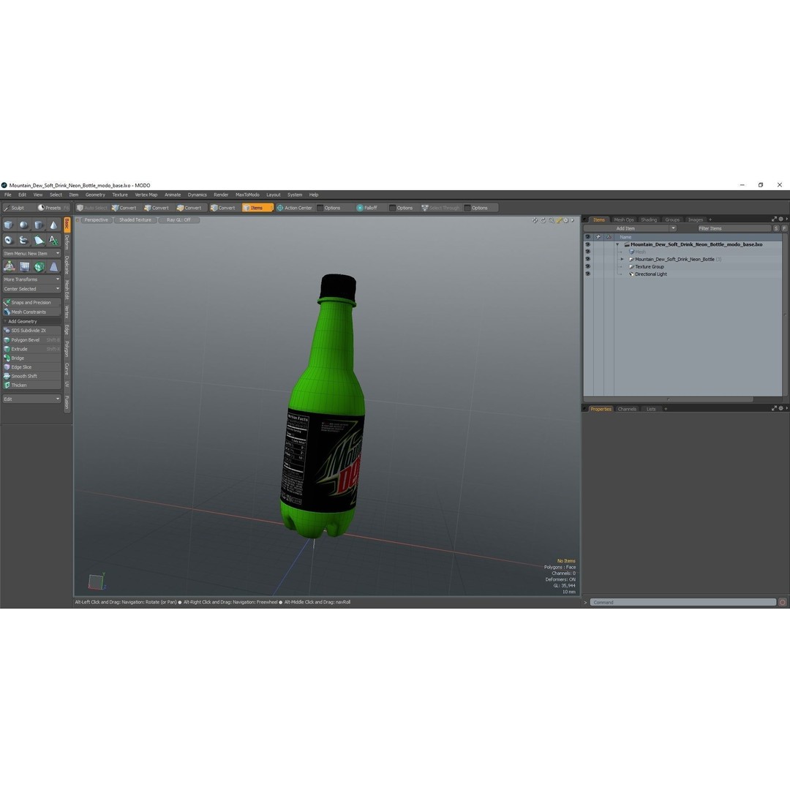Toggle visibility of Directional Light

point(587,274)
